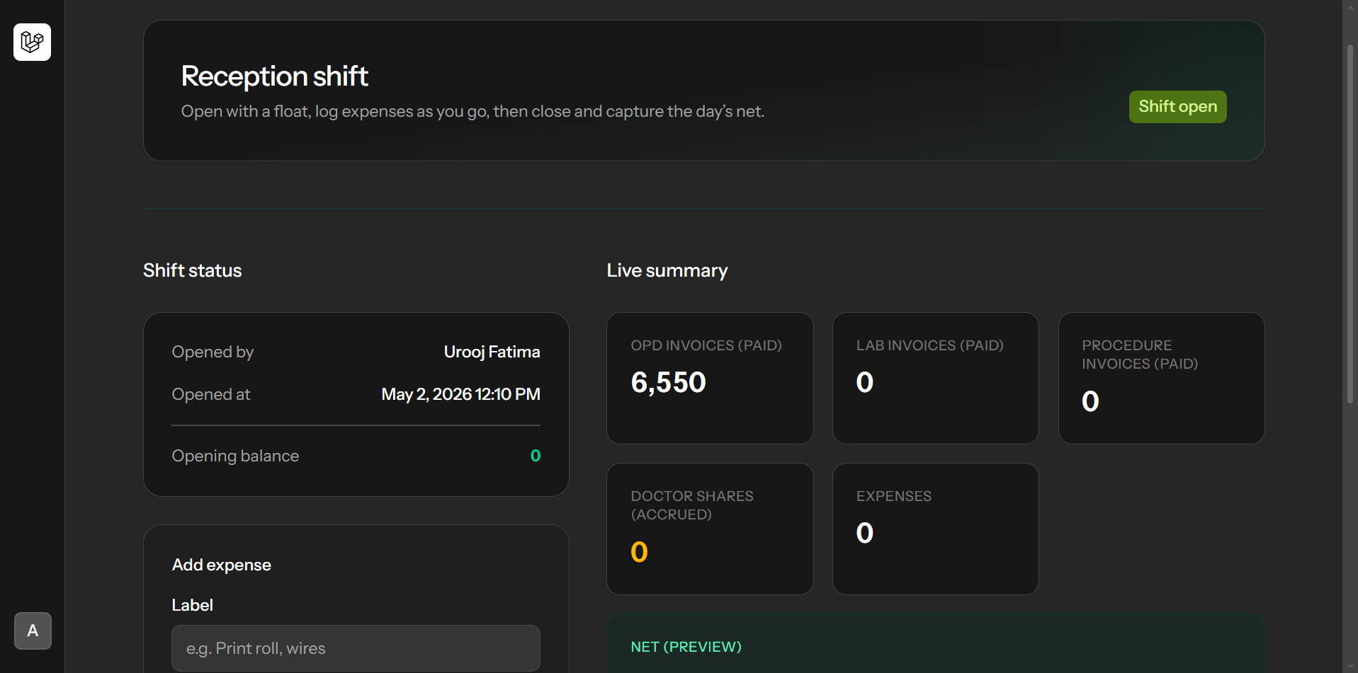This screenshot has width=1358, height=673.
Task: Click the 'NET (PREVIEW)' label
Action: [x=686, y=647]
